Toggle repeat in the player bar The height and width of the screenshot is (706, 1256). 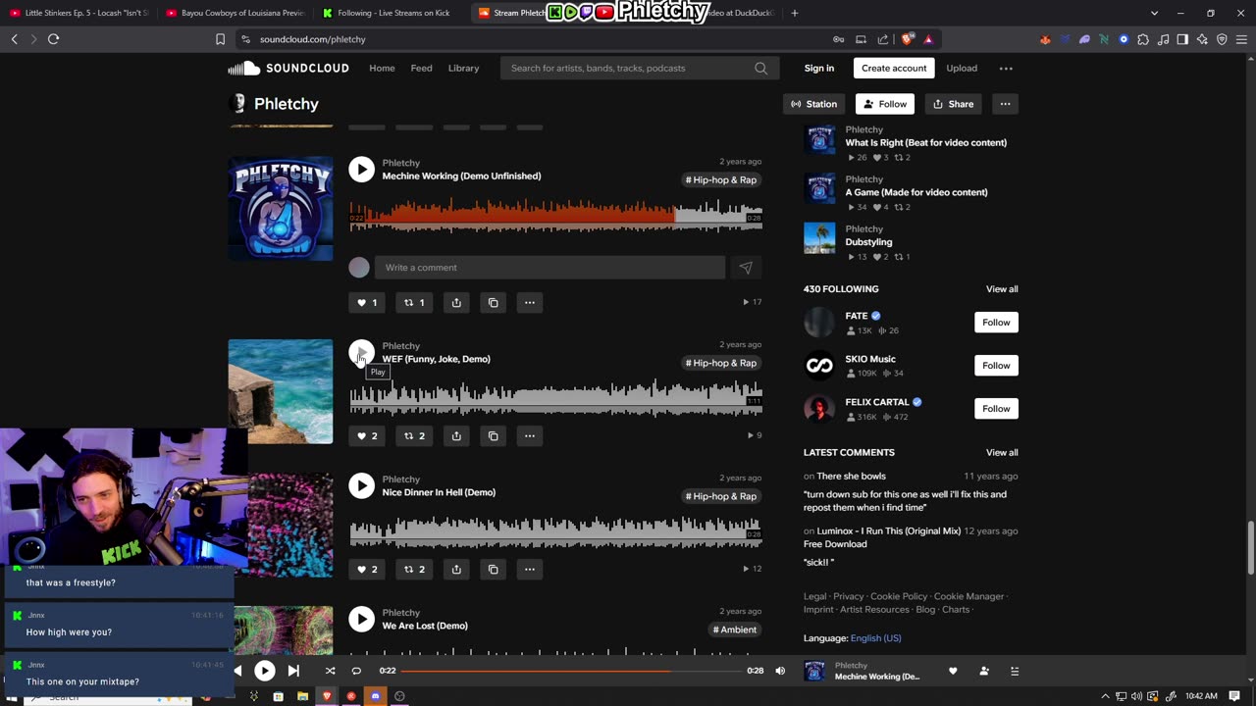(x=356, y=671)
